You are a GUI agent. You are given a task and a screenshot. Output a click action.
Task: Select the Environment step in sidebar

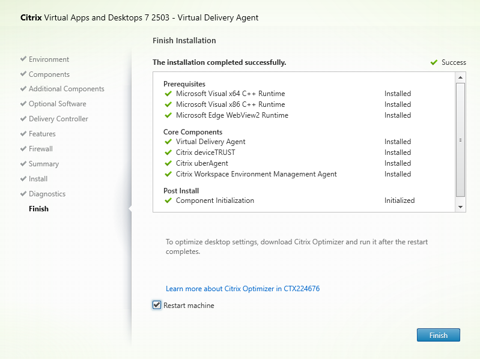49,59
